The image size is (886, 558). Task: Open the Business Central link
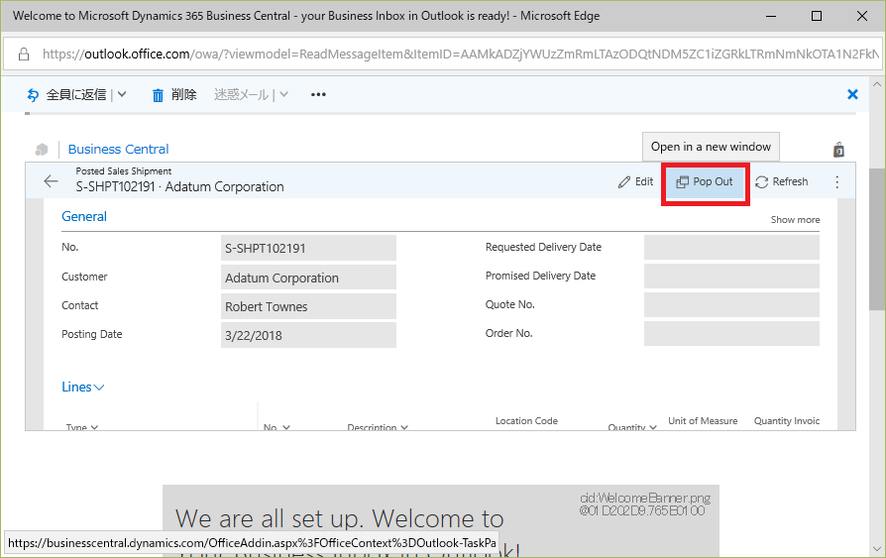coord(119,150)
